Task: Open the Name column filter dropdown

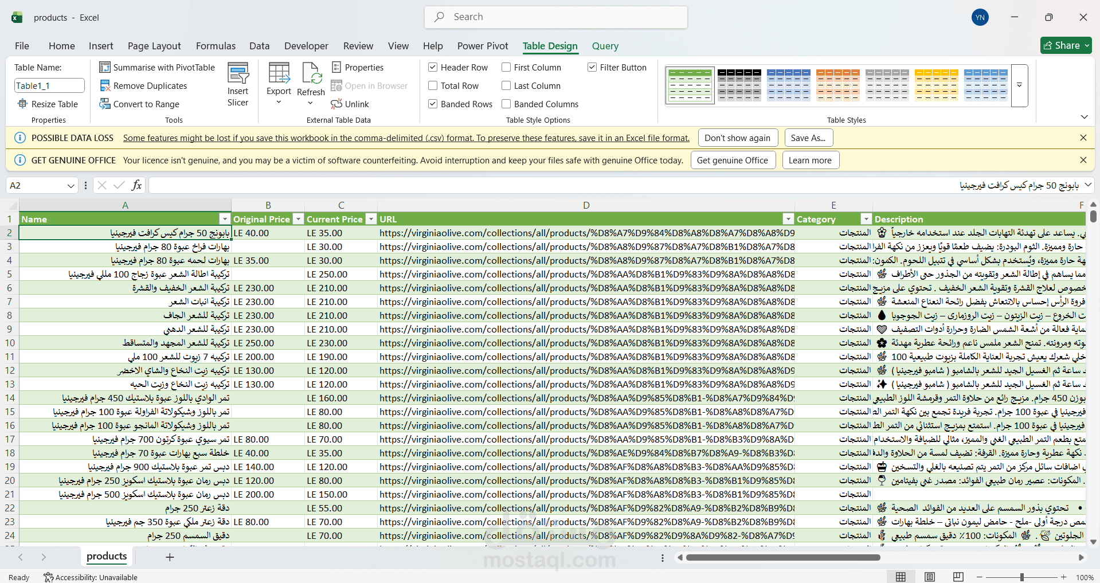Action: point(225,219)
